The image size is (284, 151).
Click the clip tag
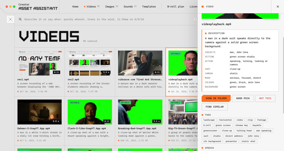pos(250,120)
